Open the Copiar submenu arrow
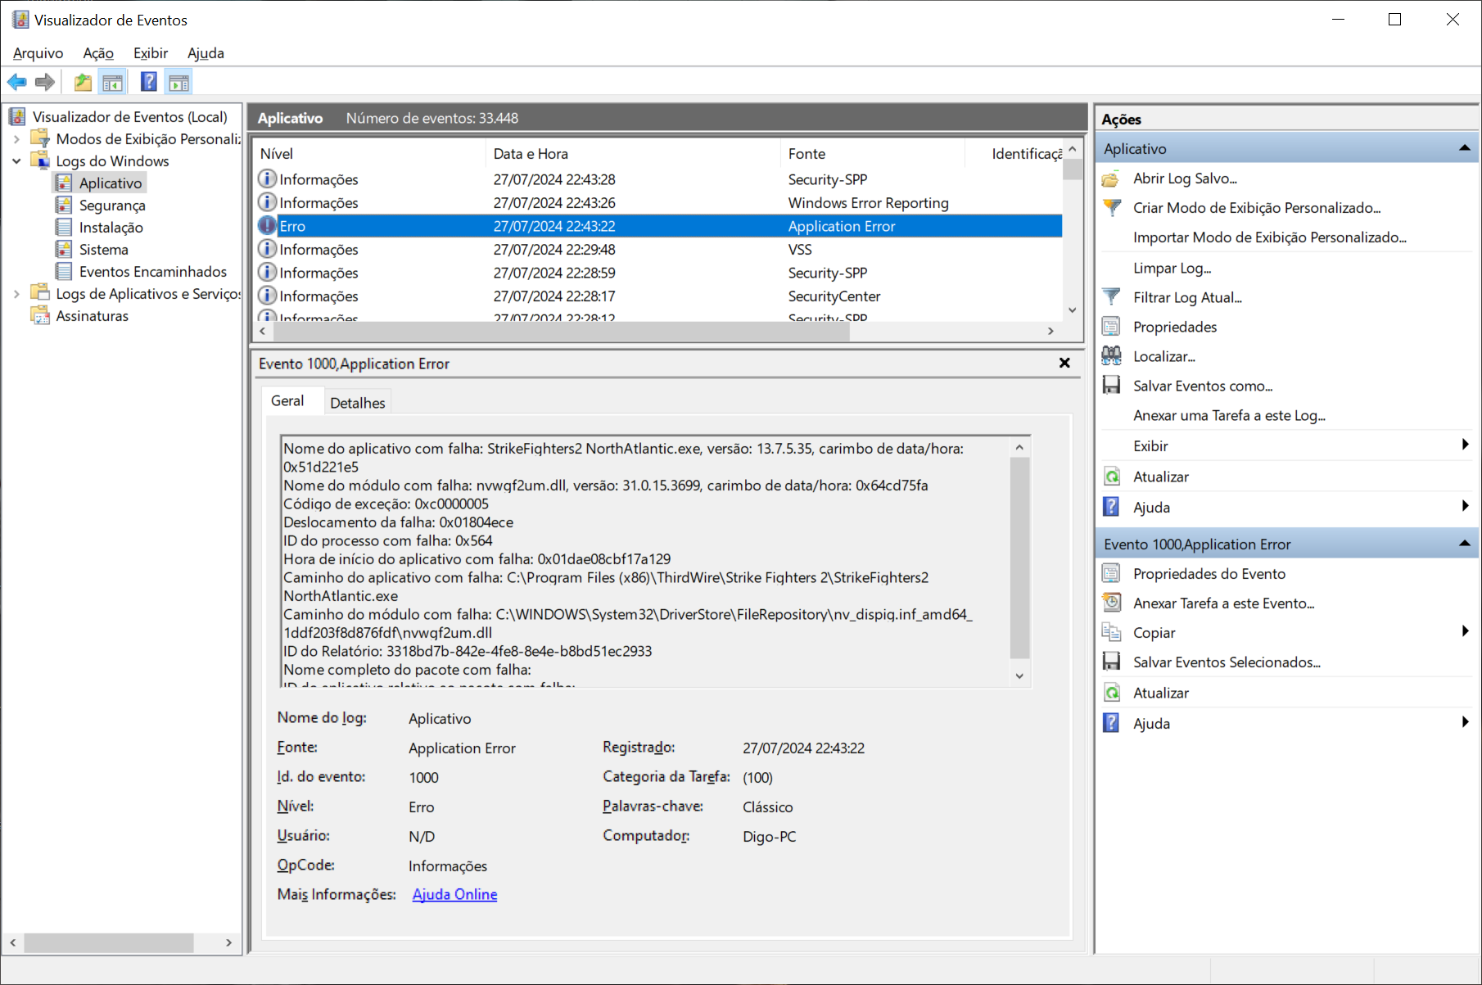 (x=1465, y=631)
